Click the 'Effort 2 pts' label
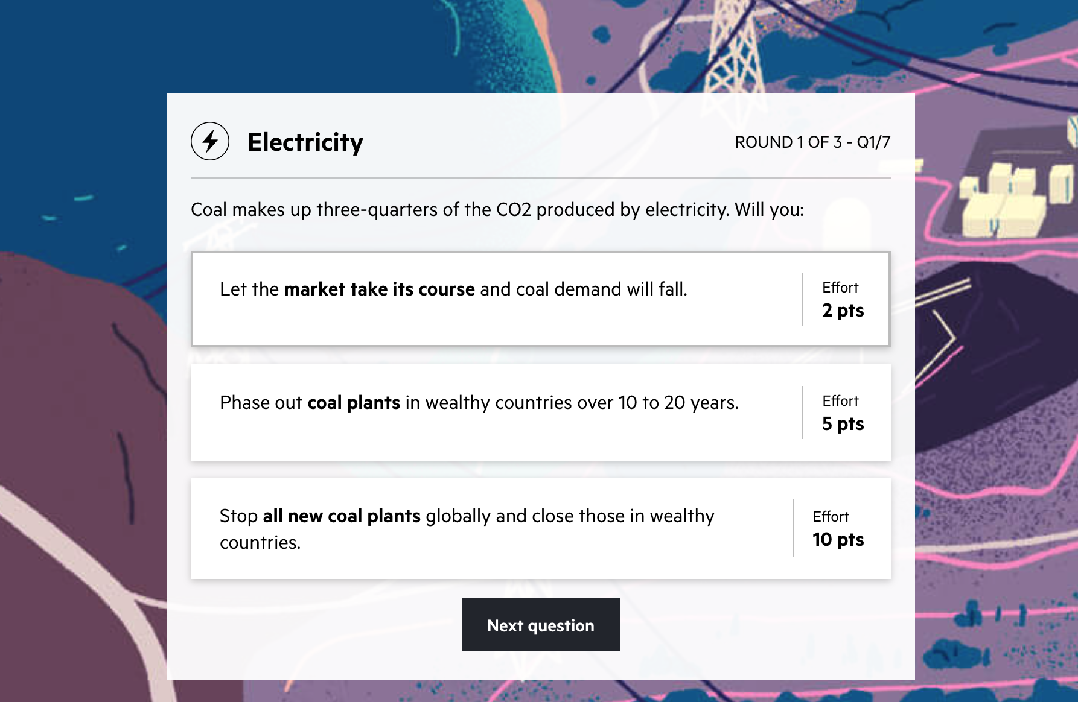The height and width of the screenshot is (702, 1078). [843, 300]
